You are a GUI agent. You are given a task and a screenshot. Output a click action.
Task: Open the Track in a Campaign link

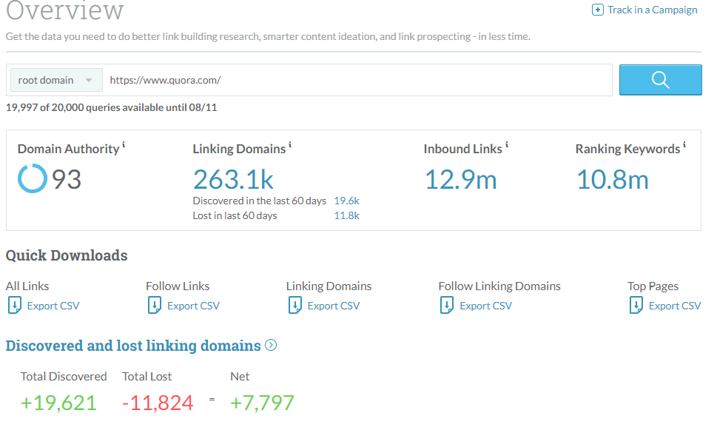click(x=652, y=10)
